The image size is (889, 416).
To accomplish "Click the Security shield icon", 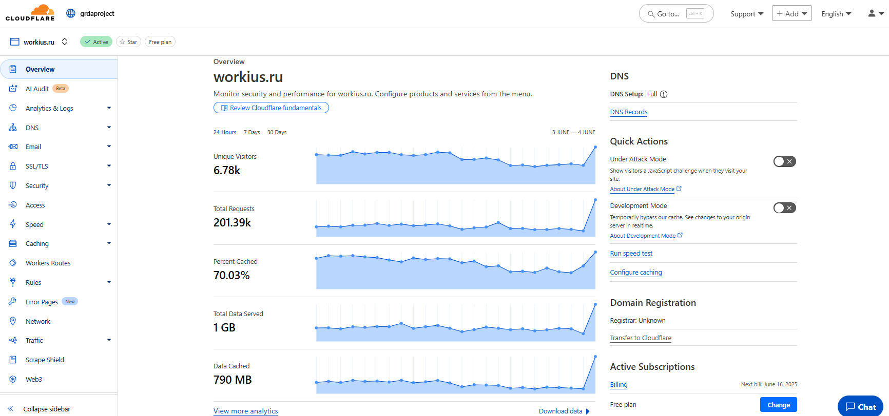I will click(x=13, y=185).
